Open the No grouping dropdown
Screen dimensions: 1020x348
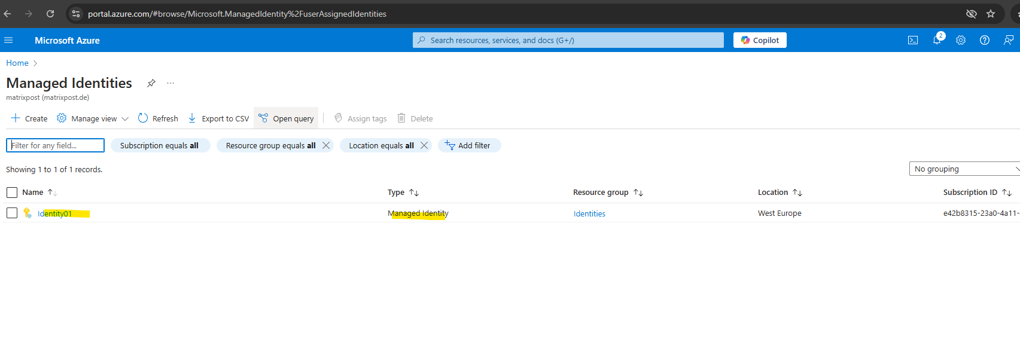(x=964, y=169)
